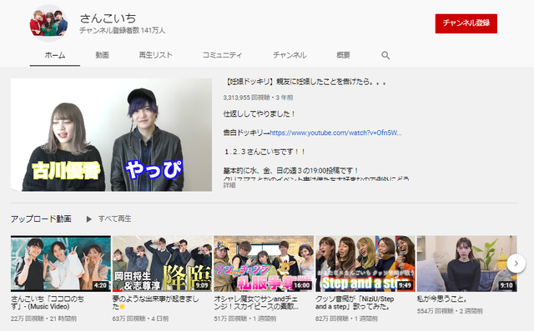Click video title さんこいち「ココロのちず」

[47, 303]
